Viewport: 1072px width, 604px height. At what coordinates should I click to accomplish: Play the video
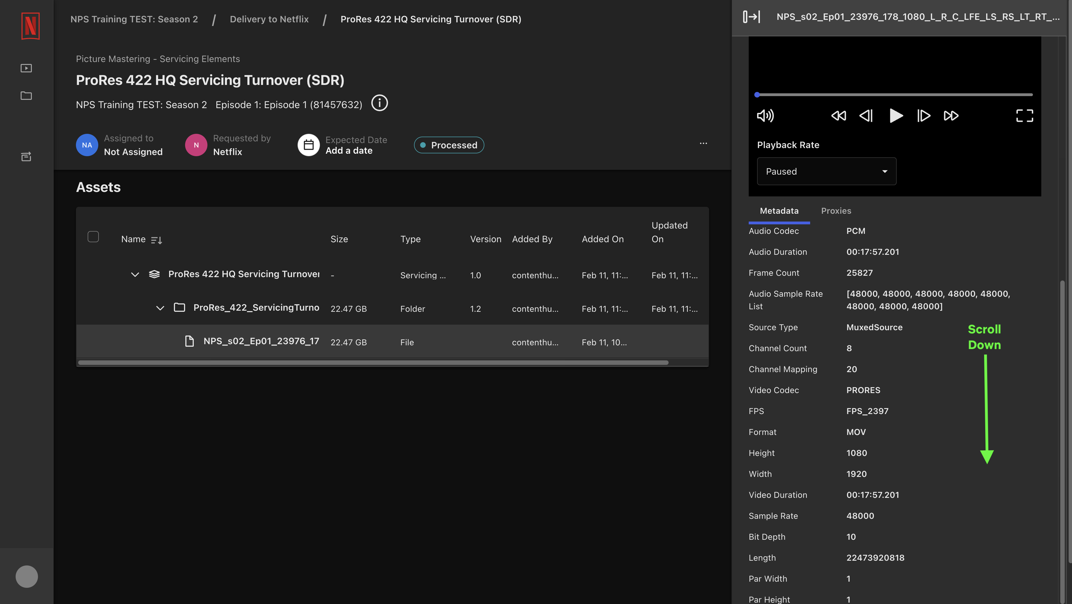pyautogui.click(x=896, y=115)
